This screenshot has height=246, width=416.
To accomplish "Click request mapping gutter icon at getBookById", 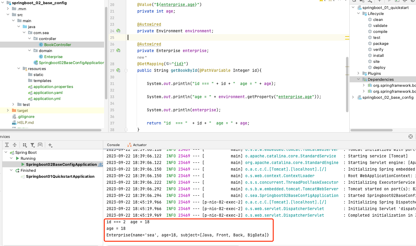I will (x=118, y=70).
